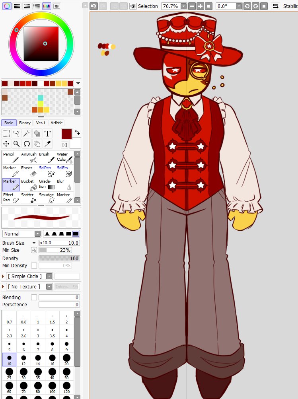Open the Brush Size multiplier arrow
Screen dimensions: 298x399
pos(34,243)
